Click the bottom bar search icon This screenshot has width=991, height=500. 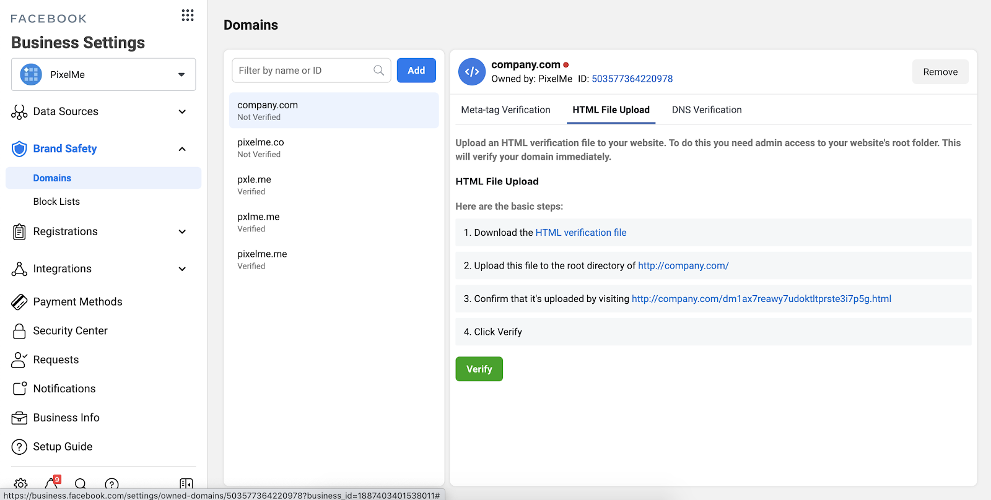click(81, 483)
